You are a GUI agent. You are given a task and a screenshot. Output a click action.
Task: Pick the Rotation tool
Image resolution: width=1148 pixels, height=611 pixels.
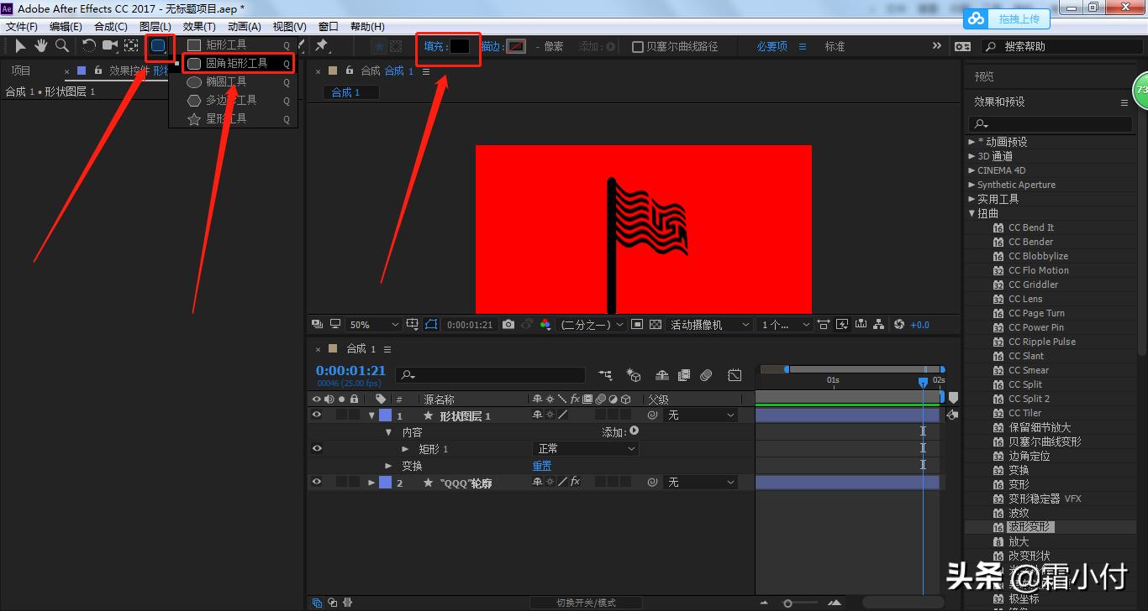[88, 46]
